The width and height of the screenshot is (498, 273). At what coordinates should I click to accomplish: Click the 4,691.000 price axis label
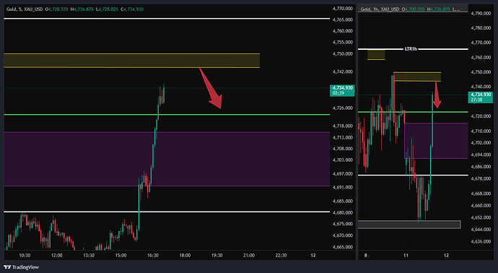[343, 188]
